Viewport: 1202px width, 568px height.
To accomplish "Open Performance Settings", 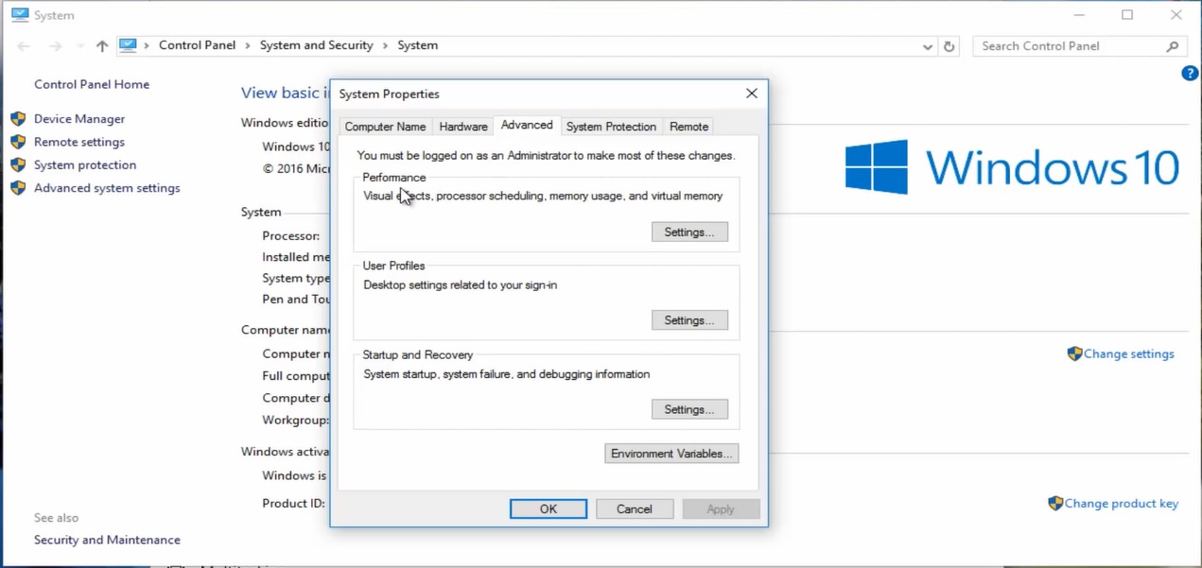I will (689, 232).
